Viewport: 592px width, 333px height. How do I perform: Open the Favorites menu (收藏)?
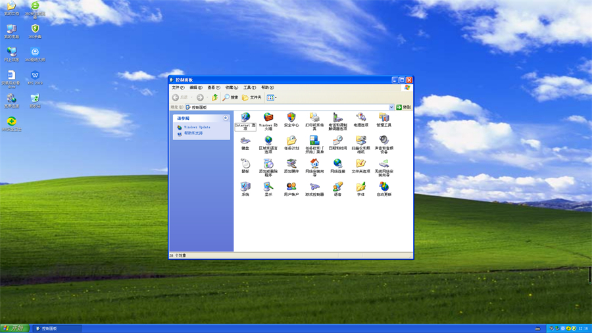click(232, 88)
